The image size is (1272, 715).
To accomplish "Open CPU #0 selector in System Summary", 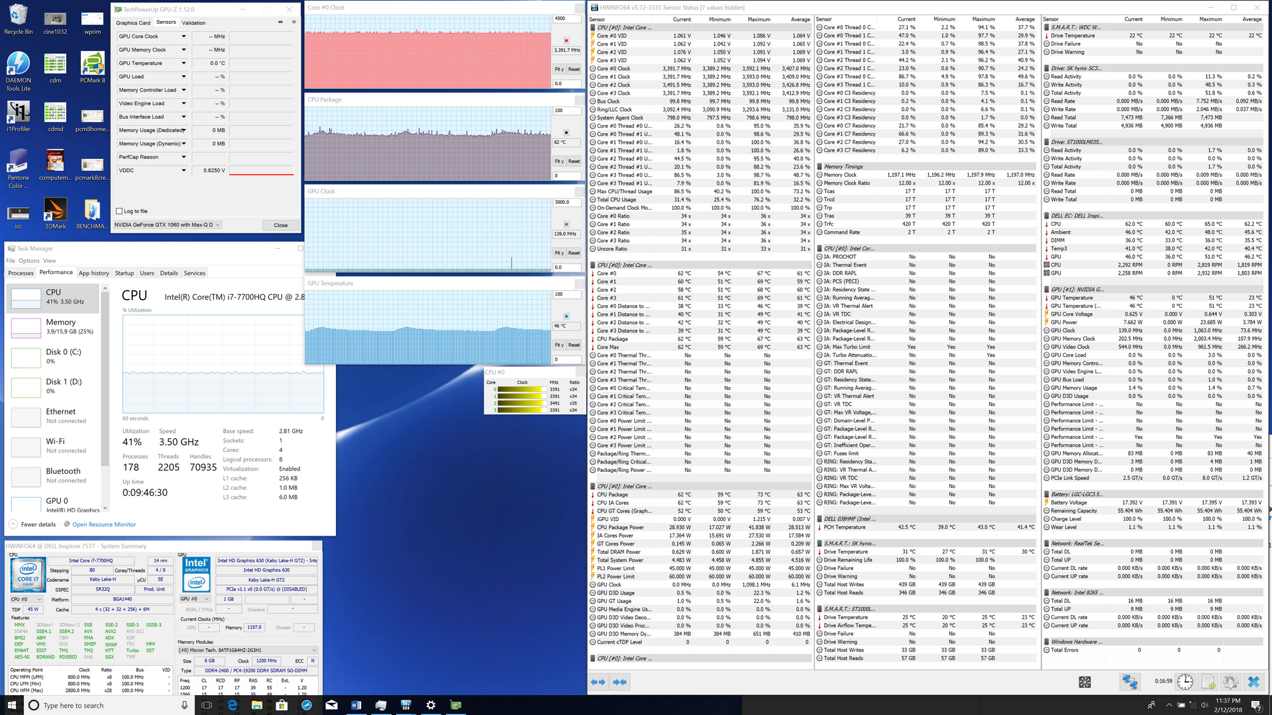I will (26, 599).
